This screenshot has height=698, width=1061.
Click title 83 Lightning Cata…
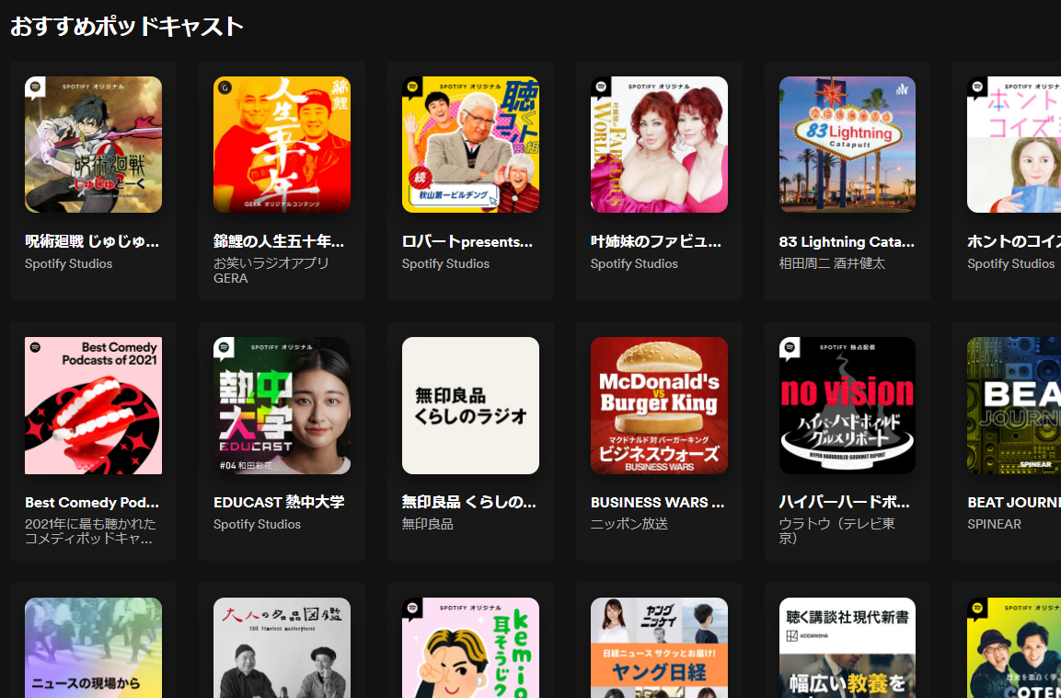pos(847,241)
